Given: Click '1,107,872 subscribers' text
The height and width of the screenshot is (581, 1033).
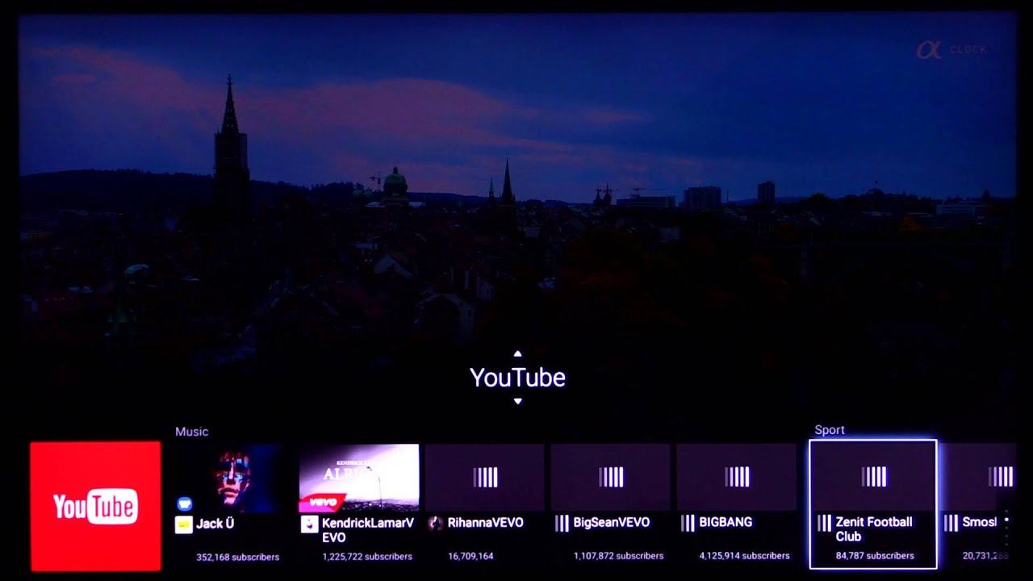Looking at the screenshot, I should tap(619, 556).
